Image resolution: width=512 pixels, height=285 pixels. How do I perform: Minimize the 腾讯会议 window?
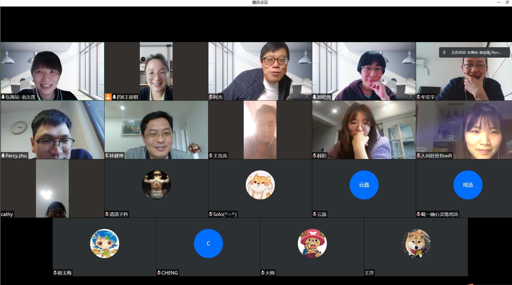coord(499,2)
